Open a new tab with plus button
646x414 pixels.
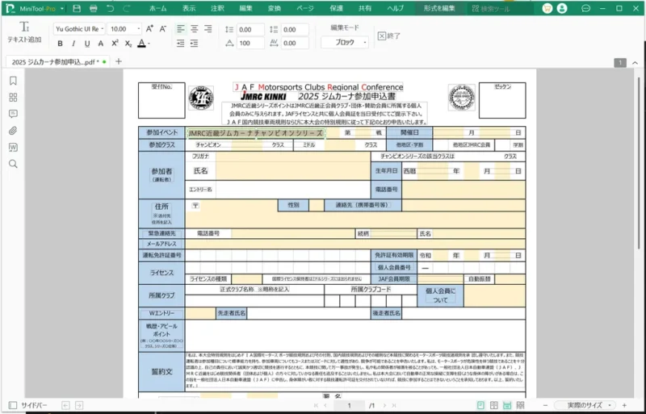tap(119, 61)
